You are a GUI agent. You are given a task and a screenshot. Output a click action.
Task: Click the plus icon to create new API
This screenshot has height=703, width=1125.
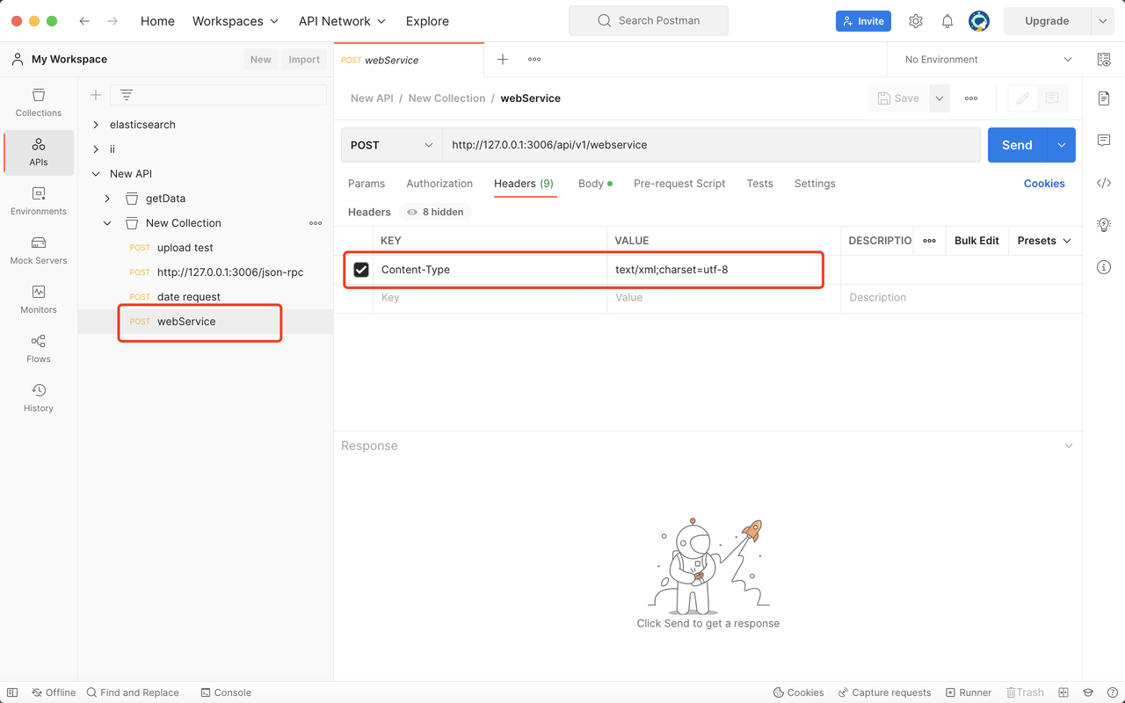[96, 95]
